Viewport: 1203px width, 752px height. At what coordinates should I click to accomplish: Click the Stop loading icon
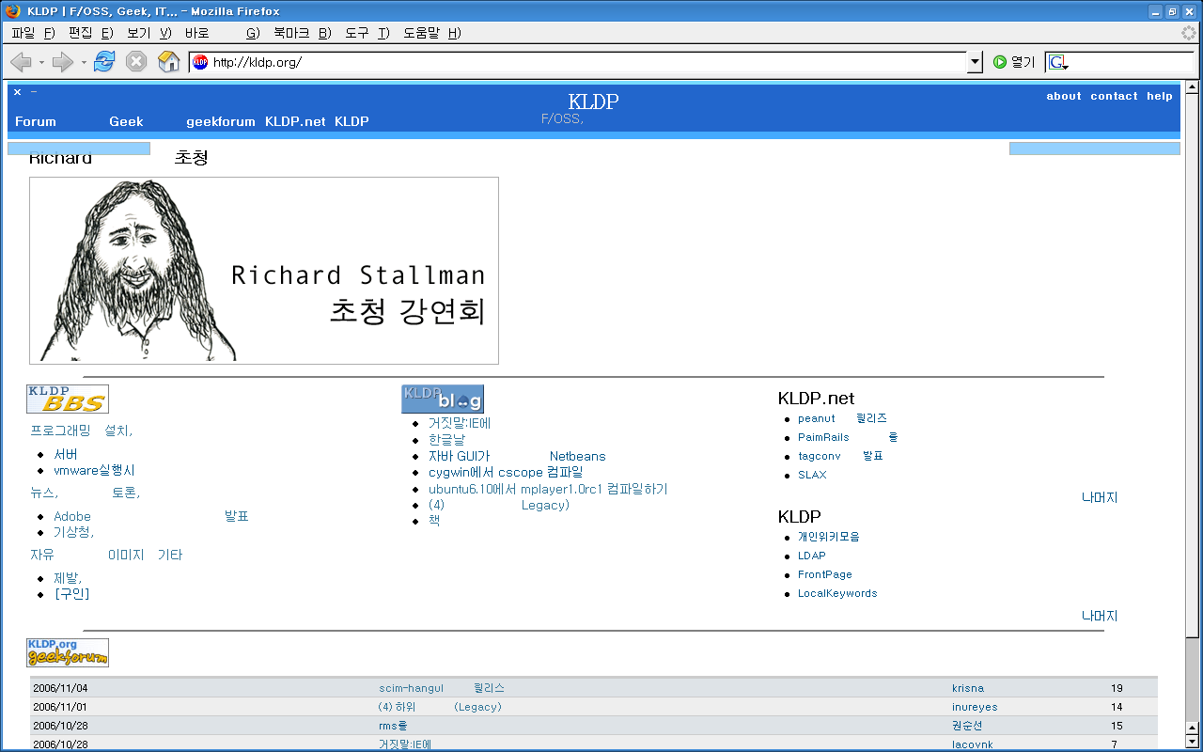tap(136, 62)
